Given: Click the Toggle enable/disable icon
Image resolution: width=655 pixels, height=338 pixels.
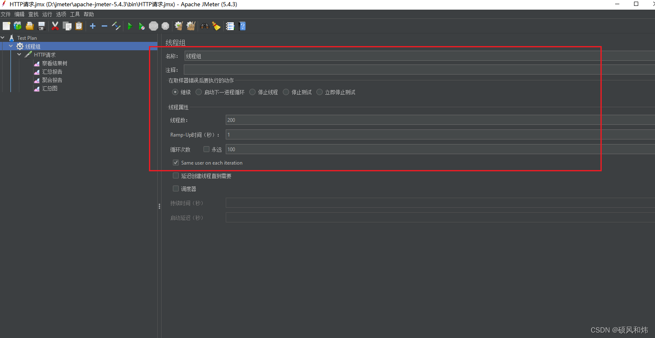Looking at the screenshot, I should pyautogui.click(x=116, y=26).
